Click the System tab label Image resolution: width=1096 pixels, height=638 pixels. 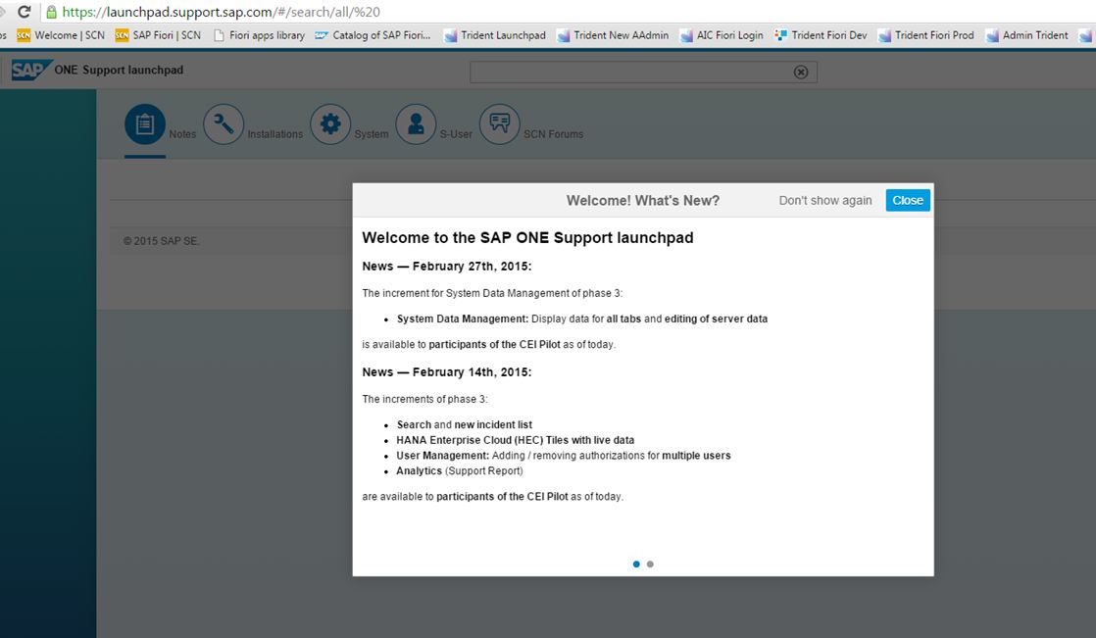372,134
